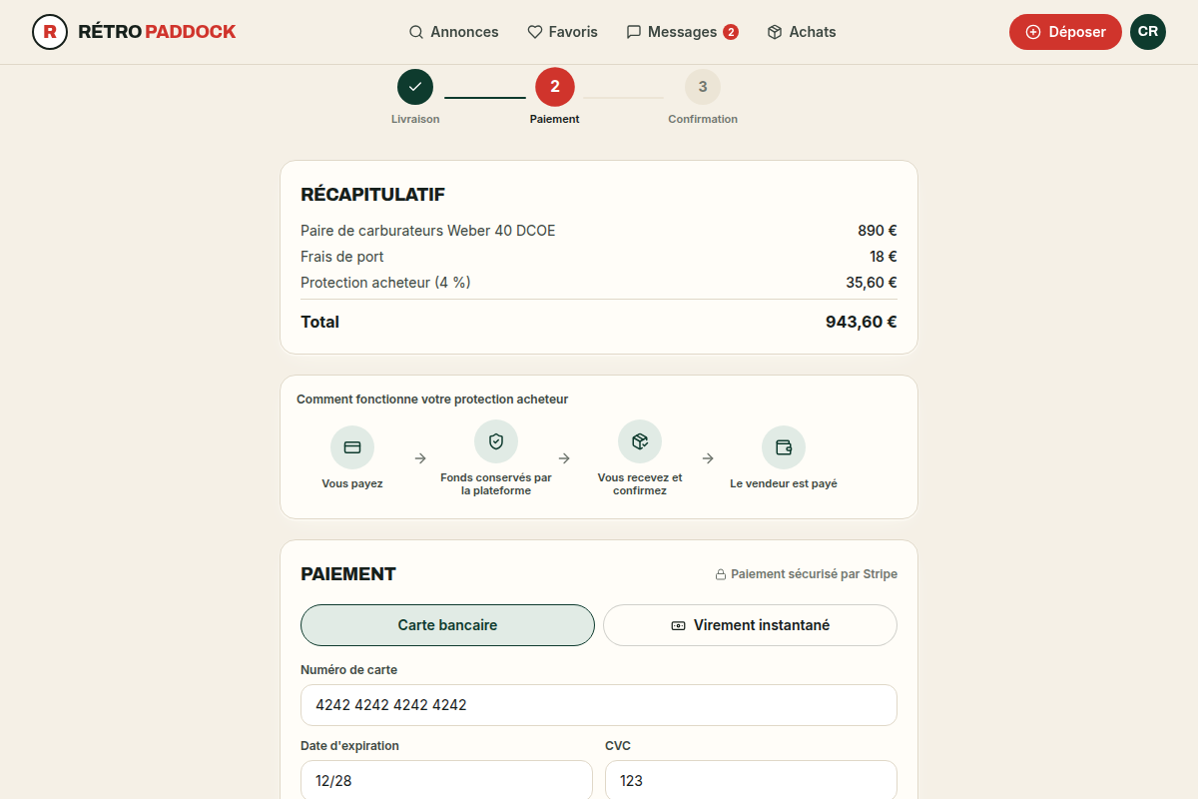Click the credit card icon above Vous payez
The height and width of the screenshot is (799, 1198).
[352, 447]
